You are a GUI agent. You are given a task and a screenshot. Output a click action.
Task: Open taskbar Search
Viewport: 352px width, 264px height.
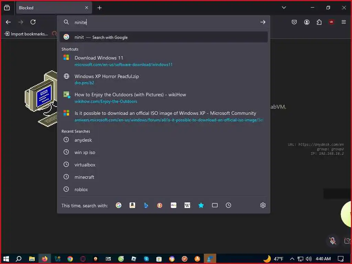click(x=19, y=258)
